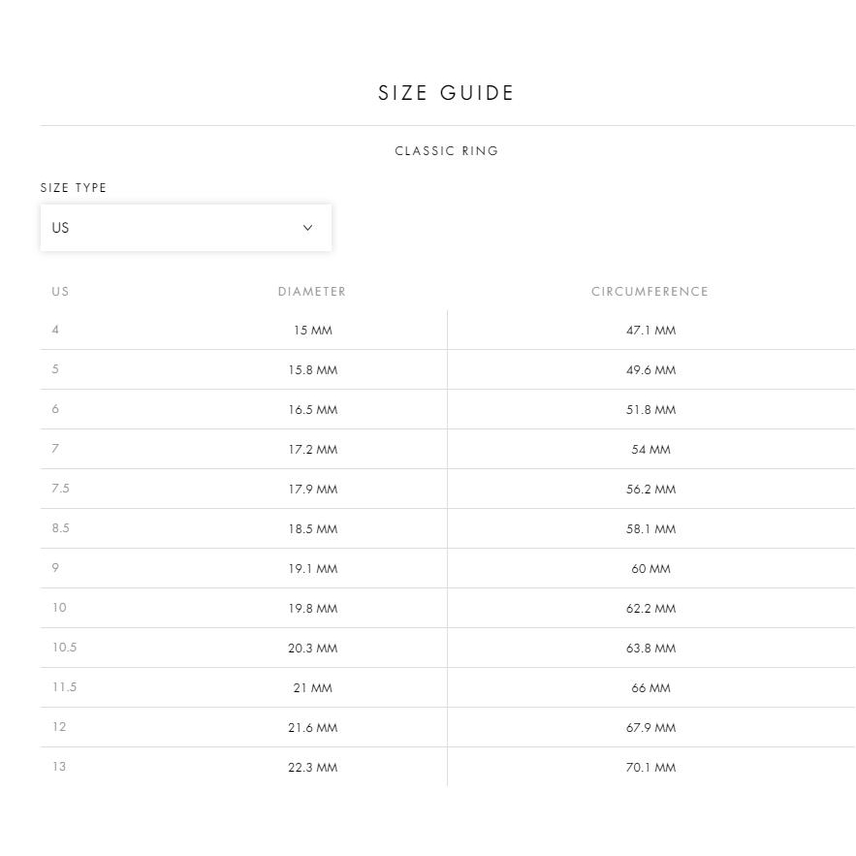Click the Size Guide heading
Viewport: 856px width, 856px height.
pos(446,93)
